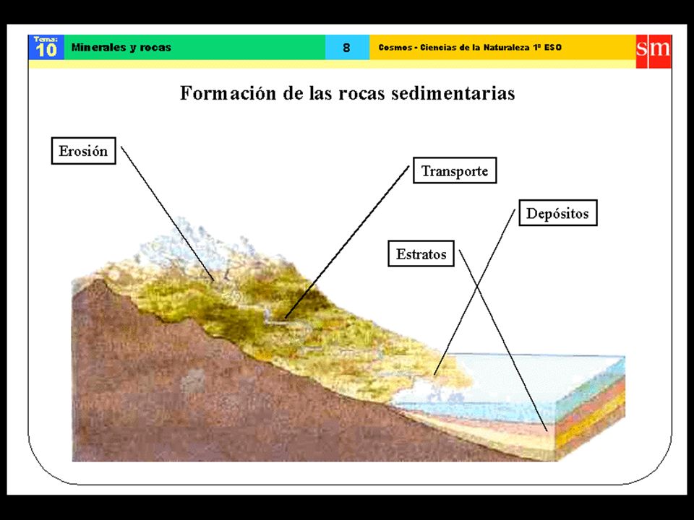The height and width of the screenshot is (520, 694).
Task: Click the page number 8 box
Action: [347, 48]
